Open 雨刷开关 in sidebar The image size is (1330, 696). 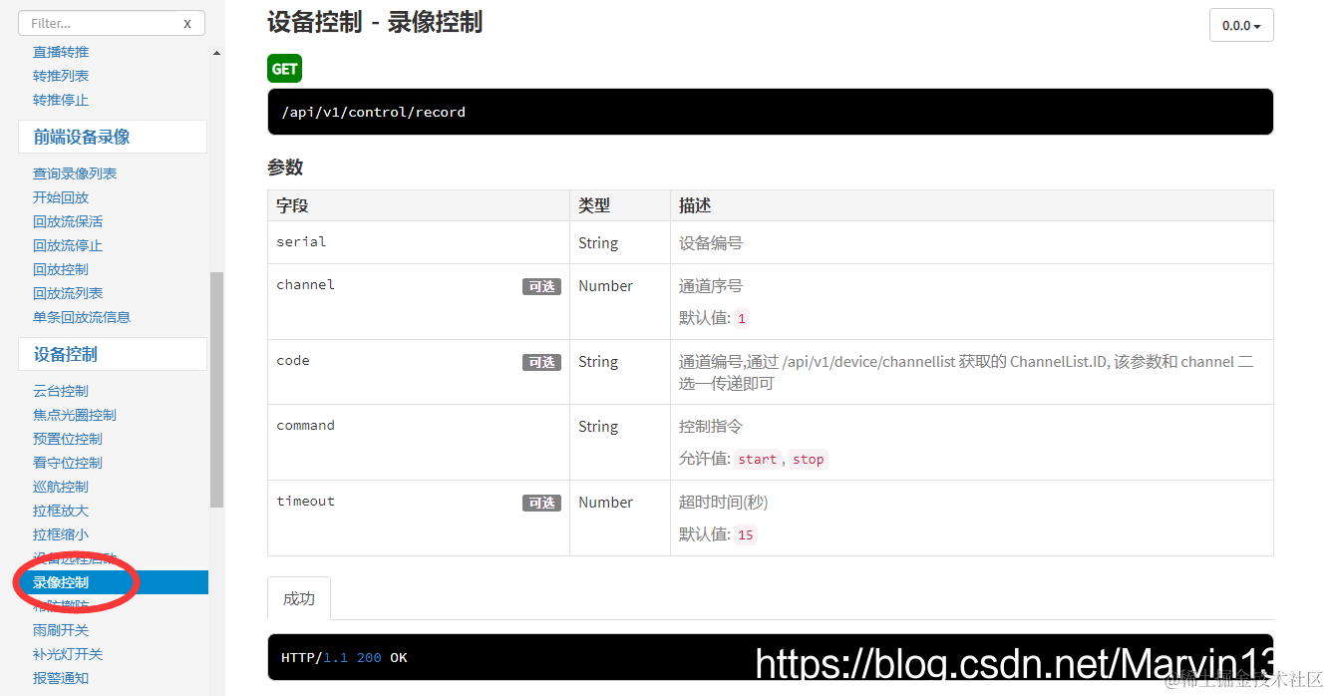(x=61, y=630)
